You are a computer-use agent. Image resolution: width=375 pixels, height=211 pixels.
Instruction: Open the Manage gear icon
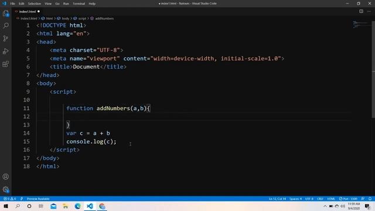click(x=6, y=189)
